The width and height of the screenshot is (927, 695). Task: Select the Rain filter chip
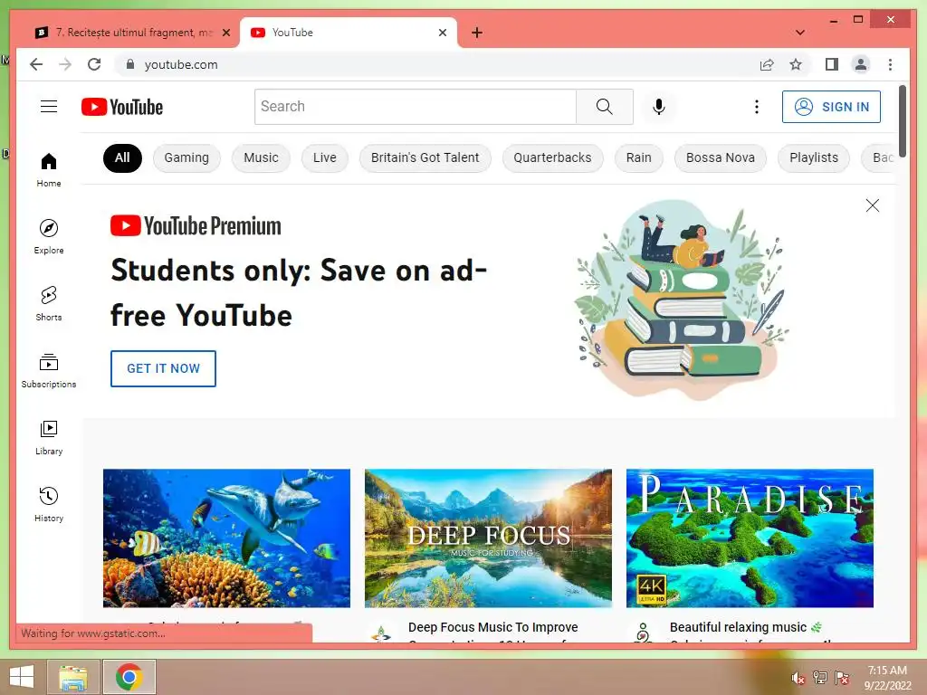click(x=638, y=157)
